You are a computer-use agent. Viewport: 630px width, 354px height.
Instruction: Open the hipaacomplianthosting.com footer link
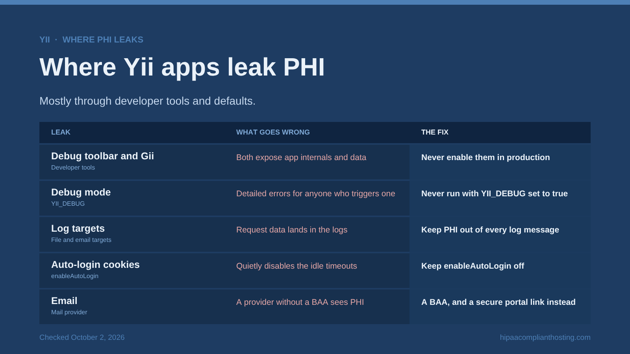545,337
